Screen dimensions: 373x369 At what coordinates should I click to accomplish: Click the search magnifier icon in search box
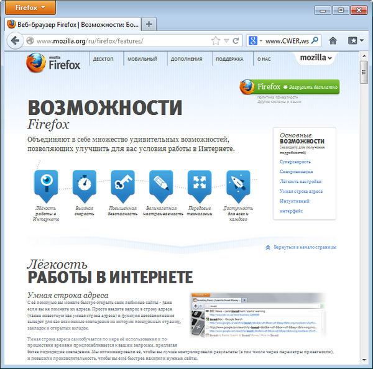point(315,41)
